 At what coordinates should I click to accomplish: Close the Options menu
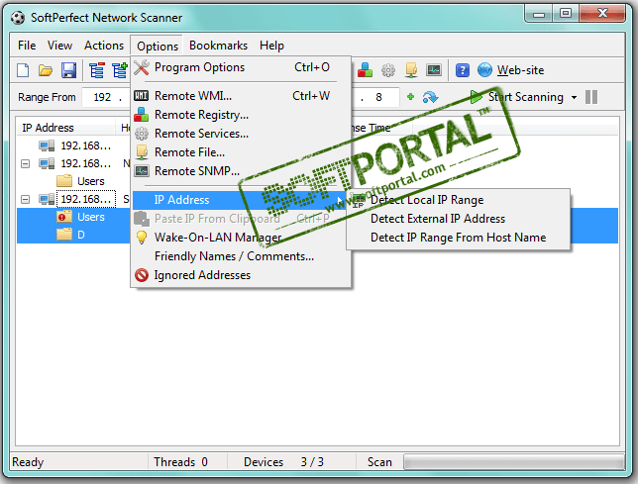coord(158,46)
